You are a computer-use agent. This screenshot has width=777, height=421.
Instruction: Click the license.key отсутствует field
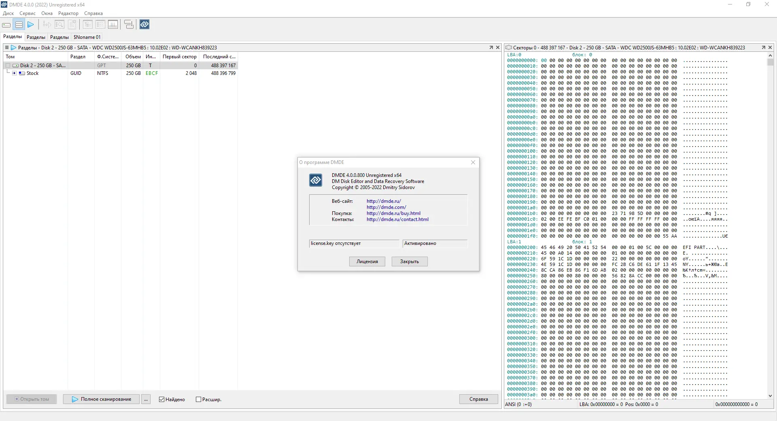click(x=354, y=244)
